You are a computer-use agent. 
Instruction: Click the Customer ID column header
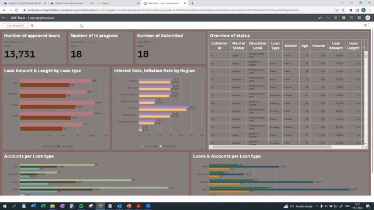click(x=220, y=45)
